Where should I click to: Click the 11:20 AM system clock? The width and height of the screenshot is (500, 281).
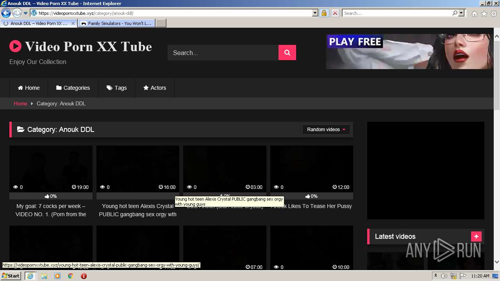coord(480,276)
